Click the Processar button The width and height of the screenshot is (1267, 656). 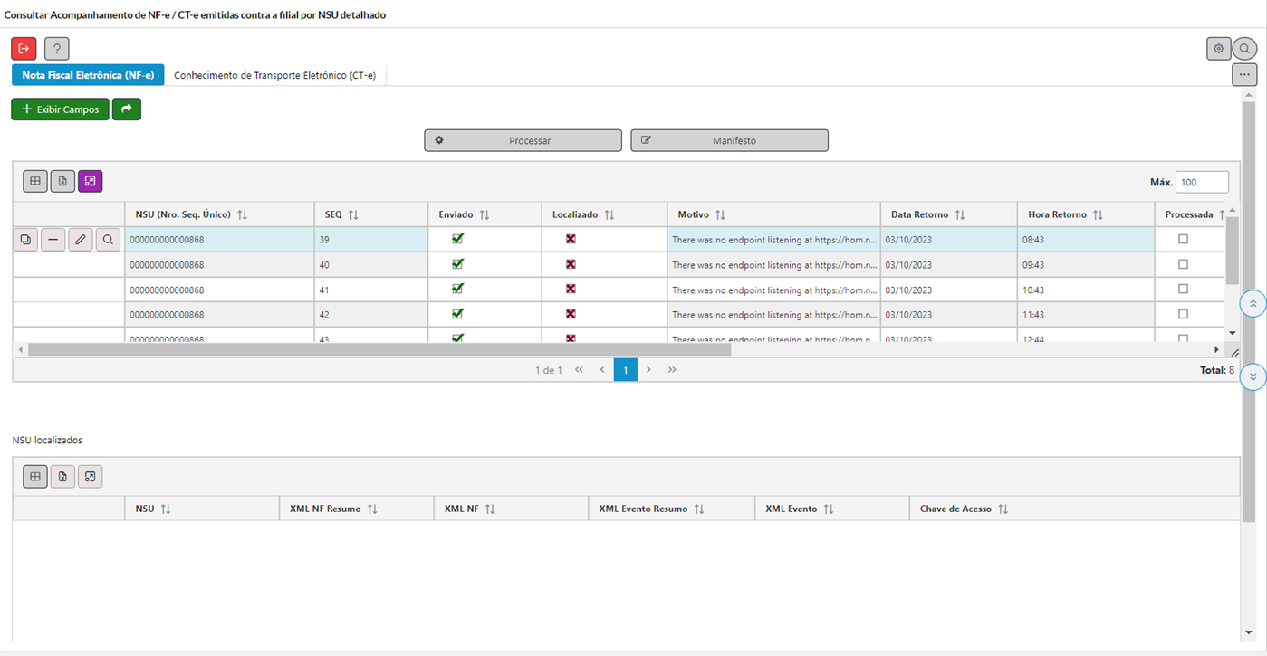[523, 140]
